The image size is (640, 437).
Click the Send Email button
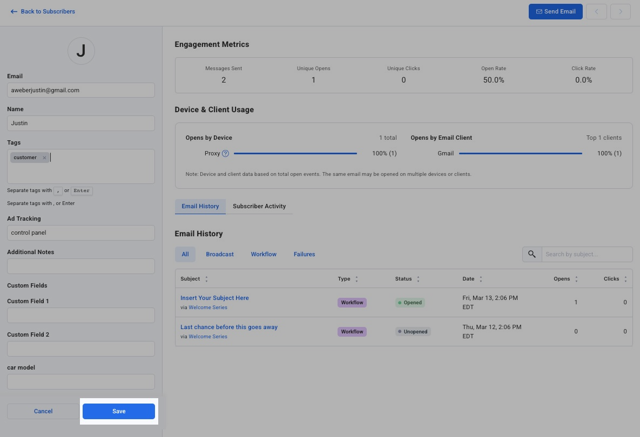[555, 11]
